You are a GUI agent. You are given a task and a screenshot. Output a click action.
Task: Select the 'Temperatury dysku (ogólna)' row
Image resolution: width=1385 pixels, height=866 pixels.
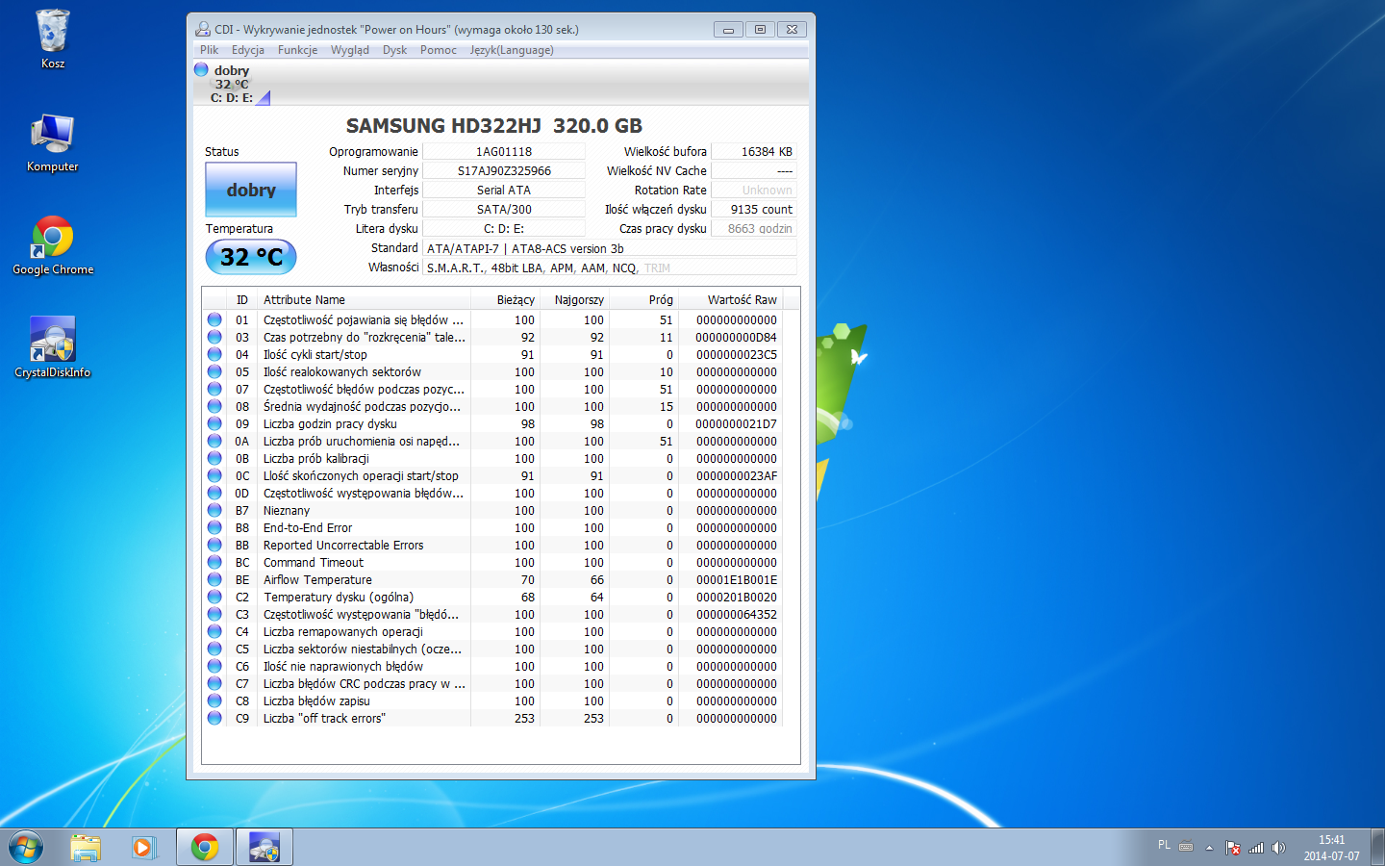click(492, 597)
